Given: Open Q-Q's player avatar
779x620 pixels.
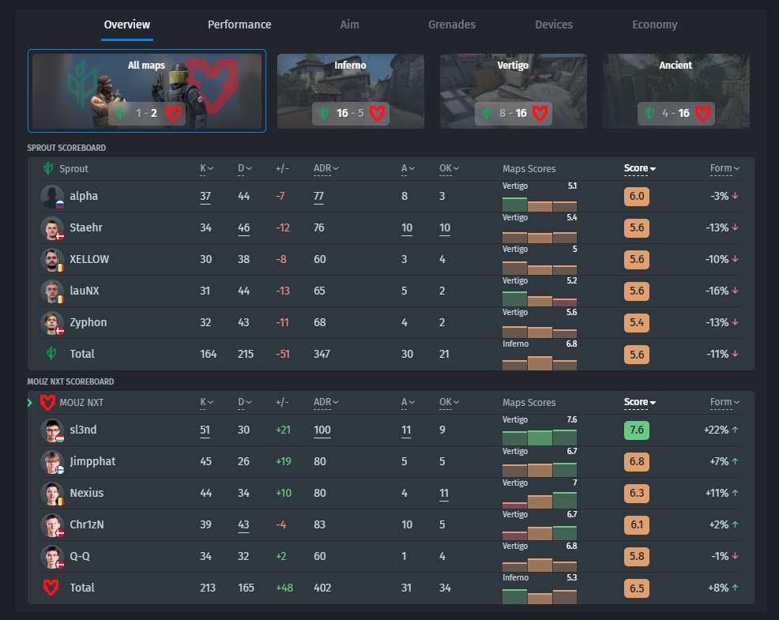Looking at the screenshot, I should [x=52, y=556].
